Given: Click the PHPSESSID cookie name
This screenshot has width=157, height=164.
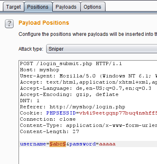Looking at the screenshot, I should point(61,113).
